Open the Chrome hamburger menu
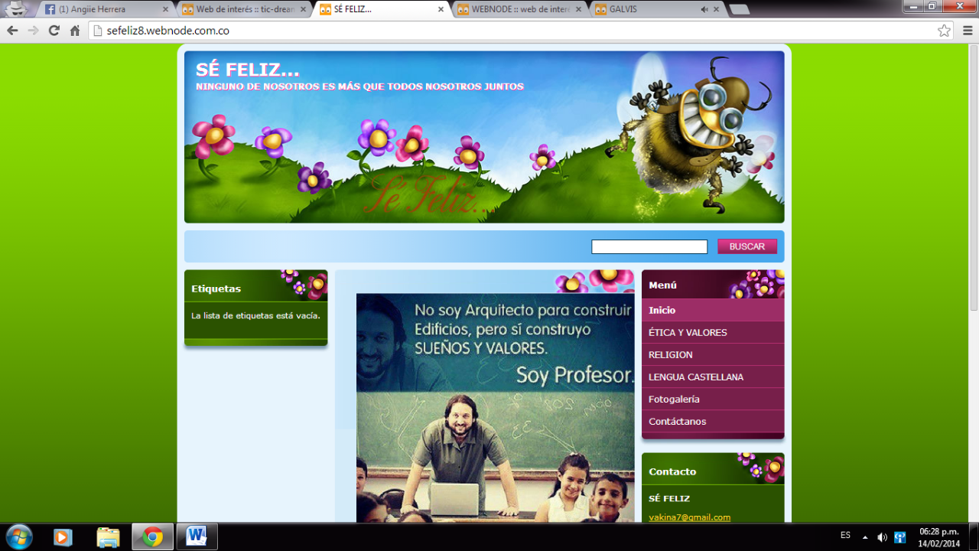The width and height of the screenshot is (979, 551). (968, 31)
